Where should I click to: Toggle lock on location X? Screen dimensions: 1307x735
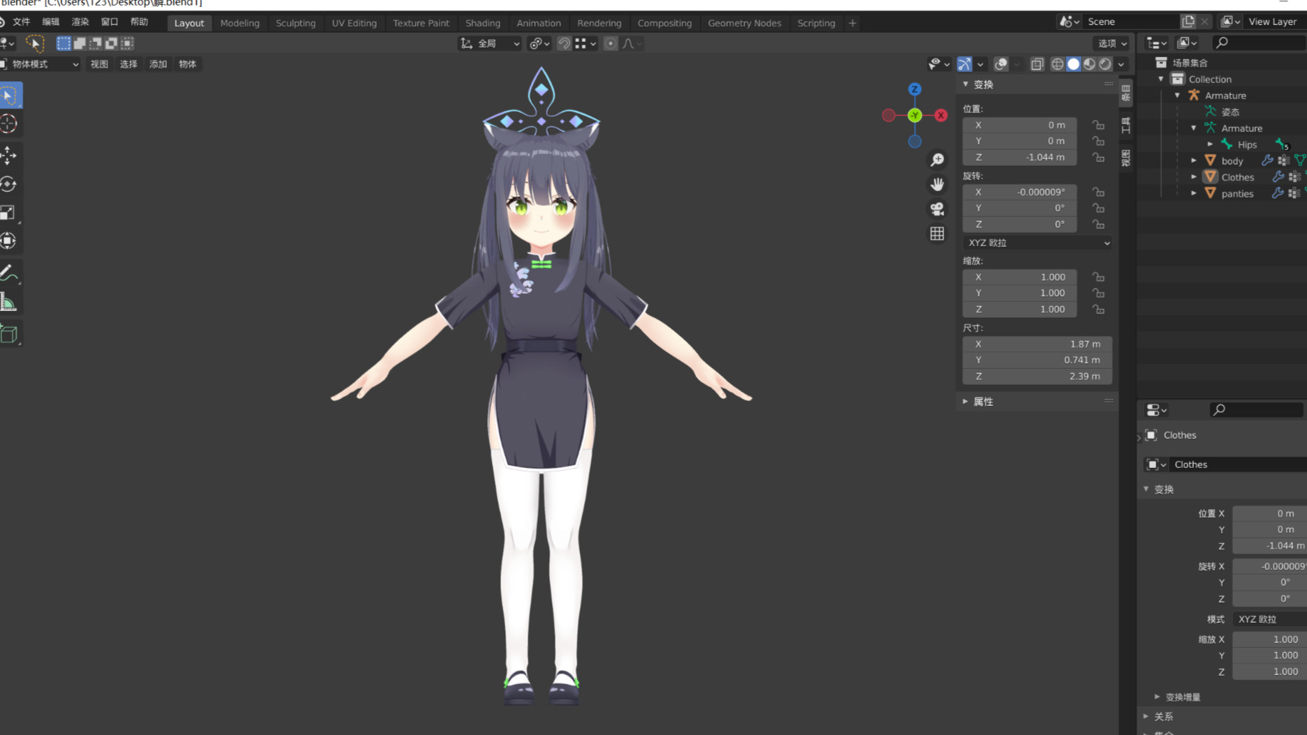(1098, 126)
